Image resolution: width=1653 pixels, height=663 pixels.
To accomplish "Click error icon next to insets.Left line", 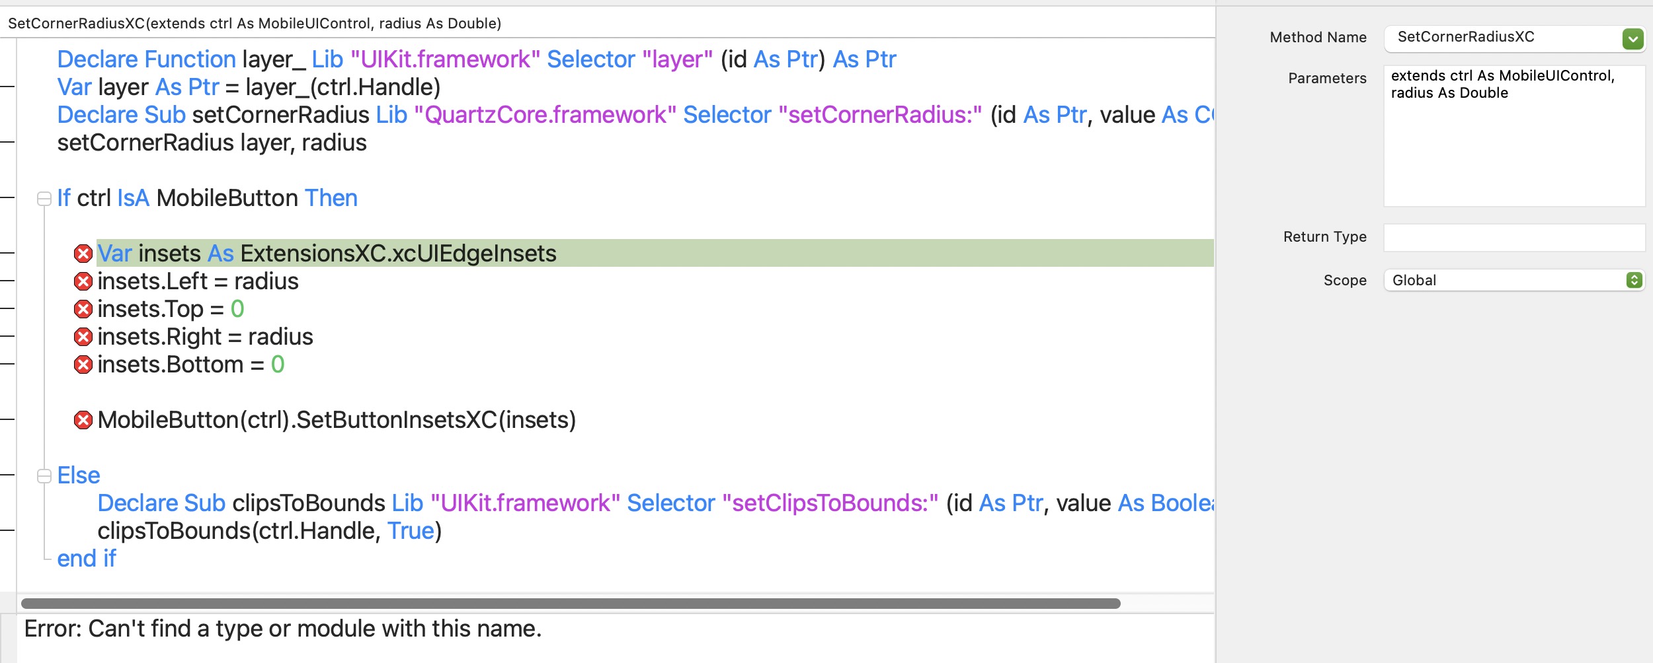I will 83,281.
